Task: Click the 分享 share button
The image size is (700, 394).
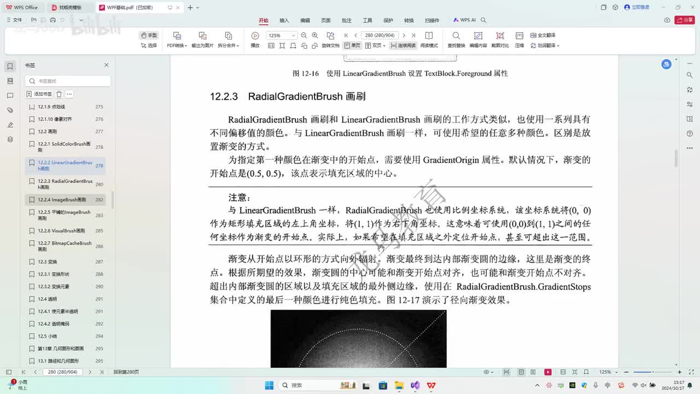Action: [x=685, y=20]
